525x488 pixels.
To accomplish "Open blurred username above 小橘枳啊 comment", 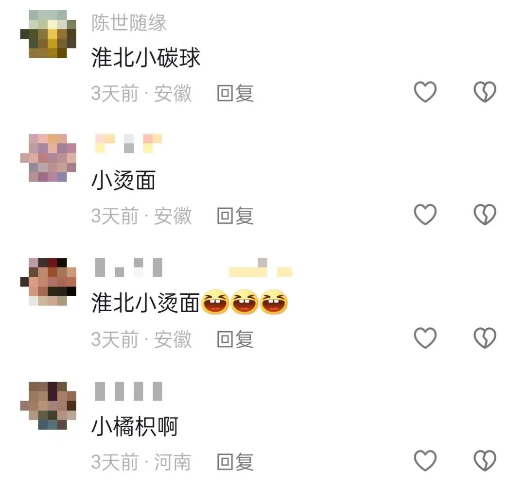I will 129,391.
